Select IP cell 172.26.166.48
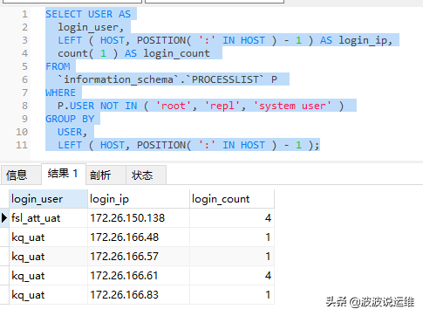The width and height of the screenshot is (423, 316). [x=139, y=237]
